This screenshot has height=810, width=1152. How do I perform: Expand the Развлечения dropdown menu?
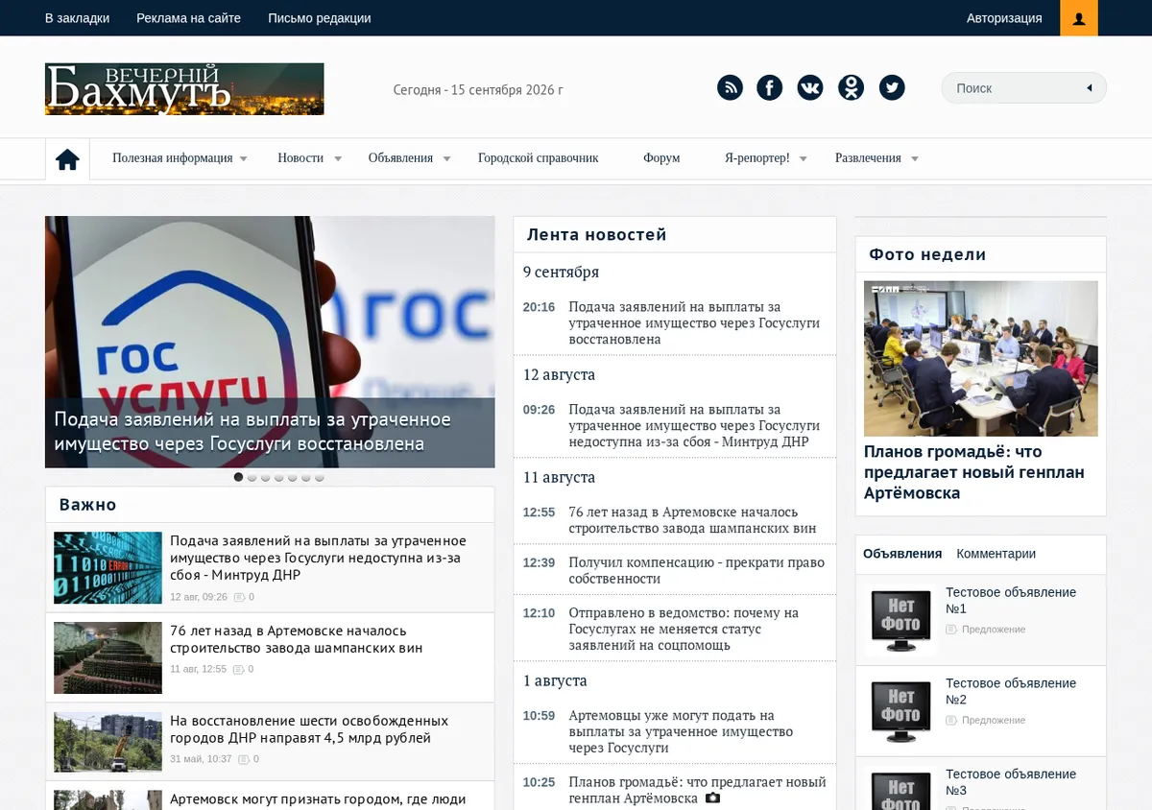876,158
